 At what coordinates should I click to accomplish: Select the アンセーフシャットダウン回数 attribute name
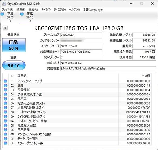pyautogui.click(x=34, y=134)
